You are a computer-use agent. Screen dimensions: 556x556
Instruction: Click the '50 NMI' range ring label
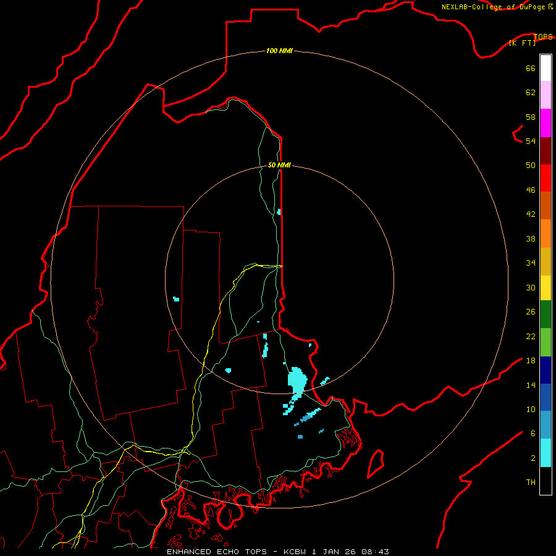279,165
